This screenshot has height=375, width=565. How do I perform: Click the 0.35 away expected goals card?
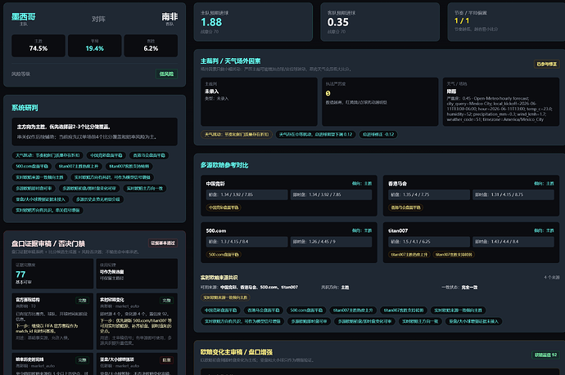click(380, 22)
